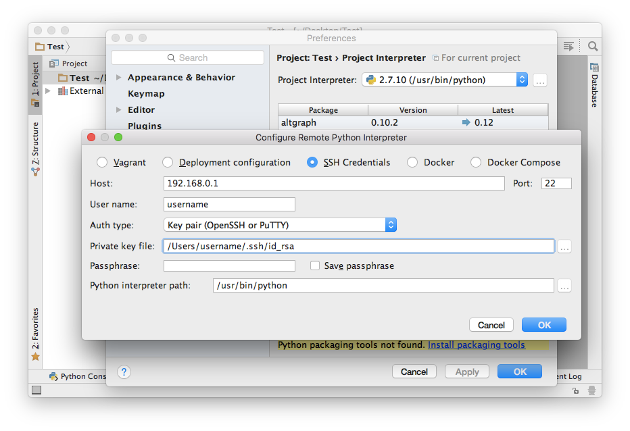Open the Z: Structure tool window tab
630x431 pixels.
pyautogui.click(x=35, y=149)
